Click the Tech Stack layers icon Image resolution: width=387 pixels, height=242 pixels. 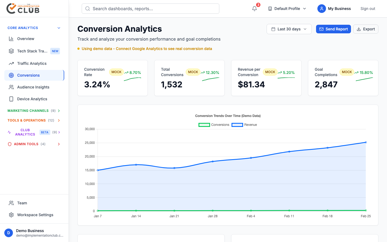pyautogui.click(x=11, y=51)
